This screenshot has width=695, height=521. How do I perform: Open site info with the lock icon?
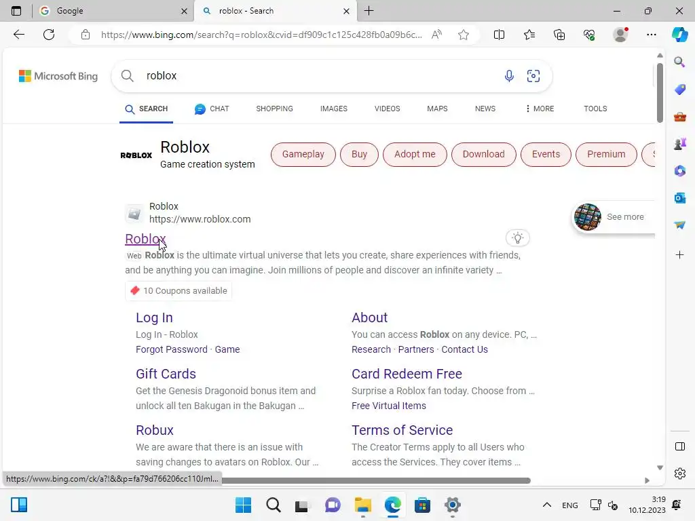[x=86, y=35]
